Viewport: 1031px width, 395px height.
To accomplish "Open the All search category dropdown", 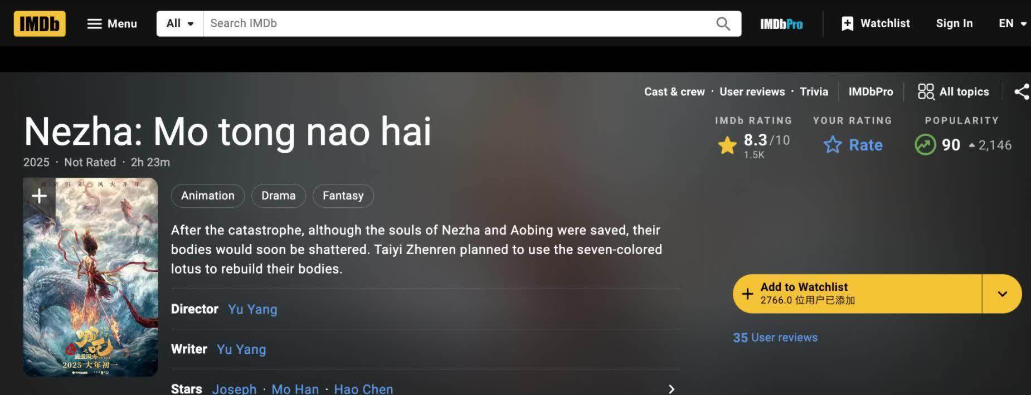I will click(x=180, y=23).
